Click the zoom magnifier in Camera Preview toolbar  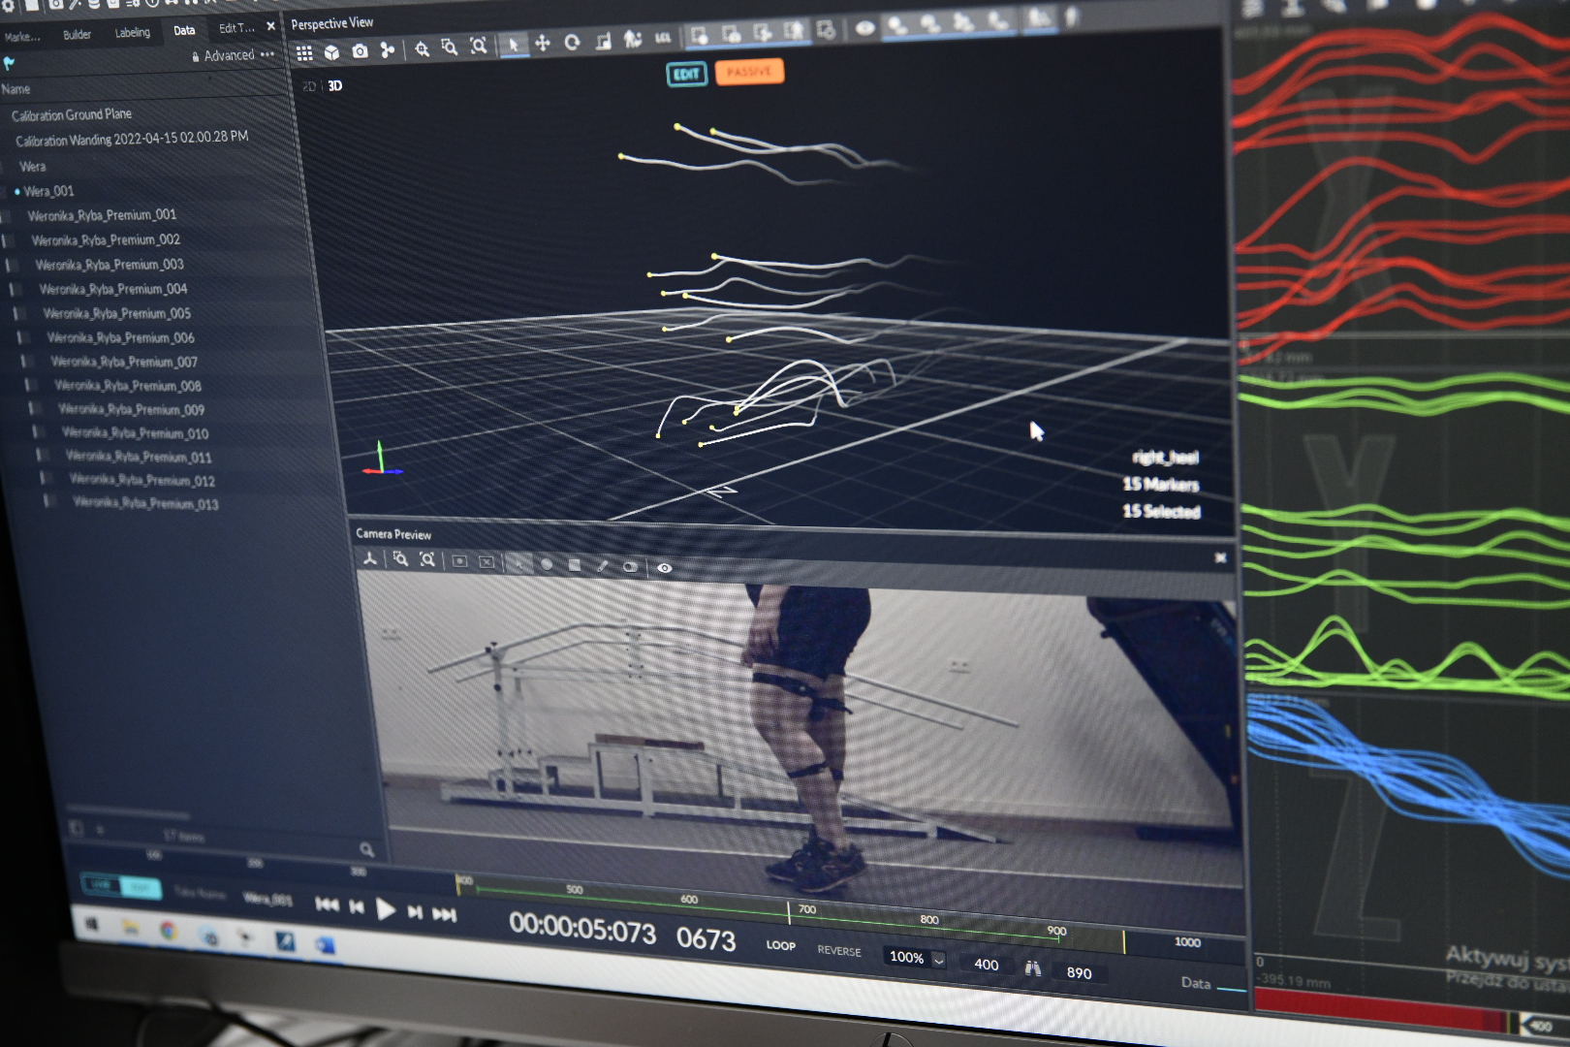tap(399, 559)
